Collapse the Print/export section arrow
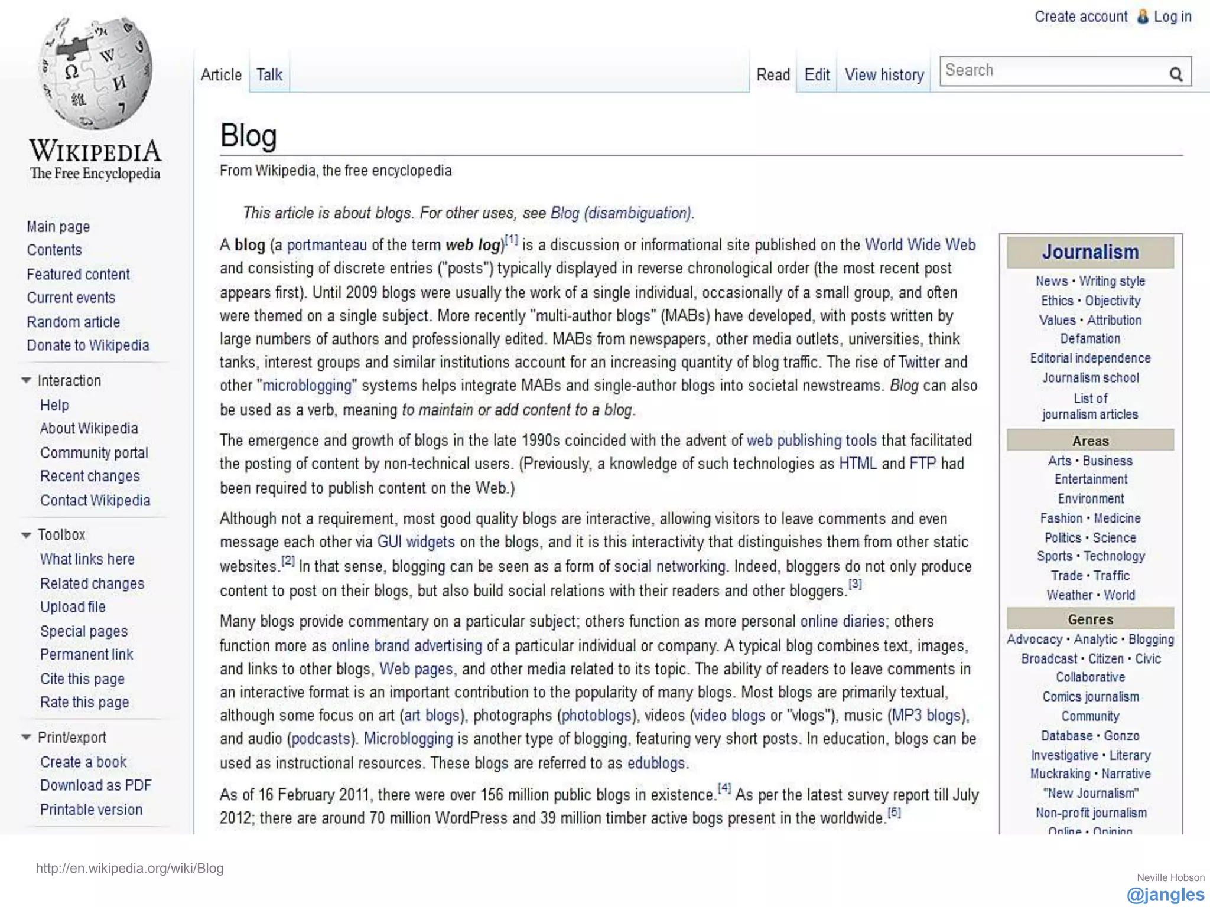Viewport: 1210px width, 907px height. (x=26, y=737)
